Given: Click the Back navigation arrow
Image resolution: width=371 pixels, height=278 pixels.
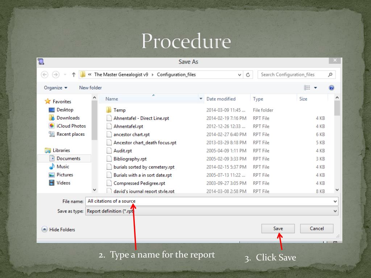Looking at the screenshot, I should [x=45, y=75].
